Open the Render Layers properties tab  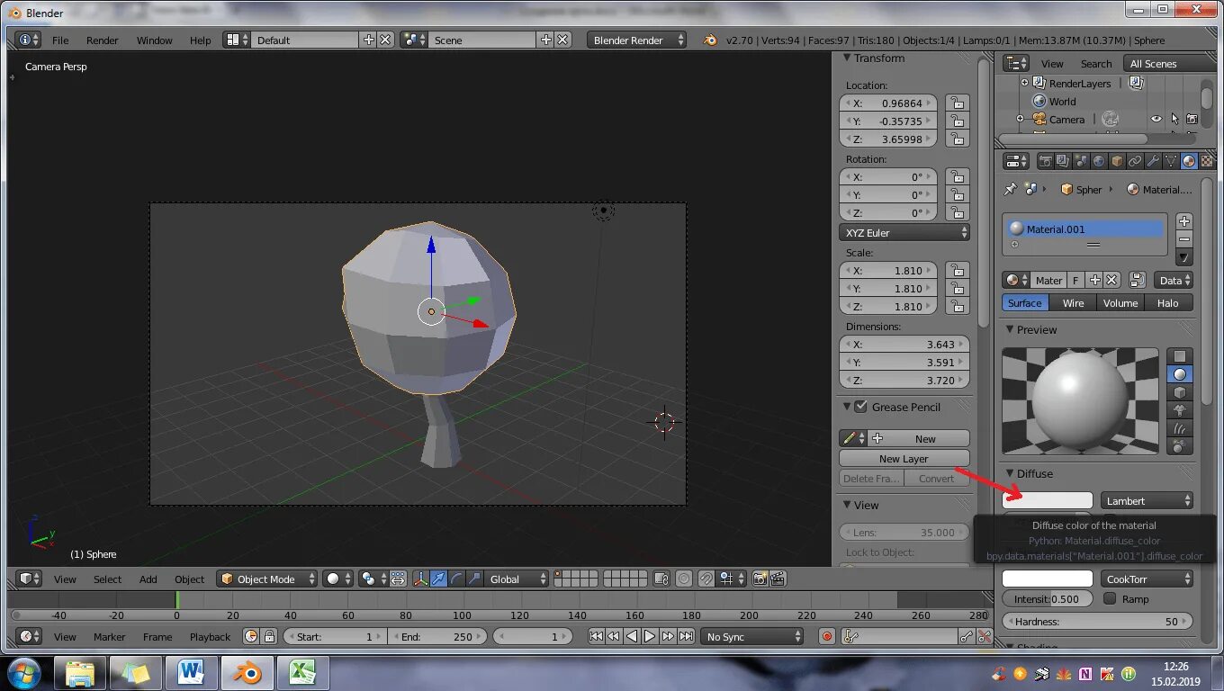click(1063, 162)
